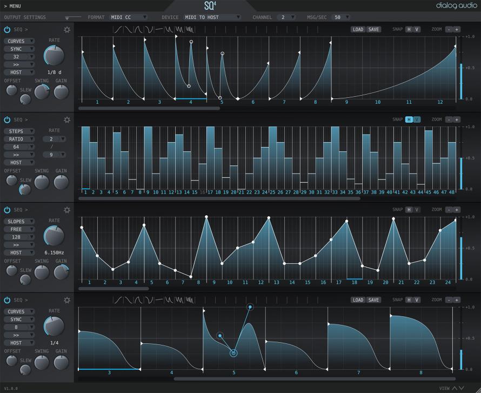Open the DEVICE dropdown set to MIDI TO HOST
481x393 pixels.
pos(211,17)
